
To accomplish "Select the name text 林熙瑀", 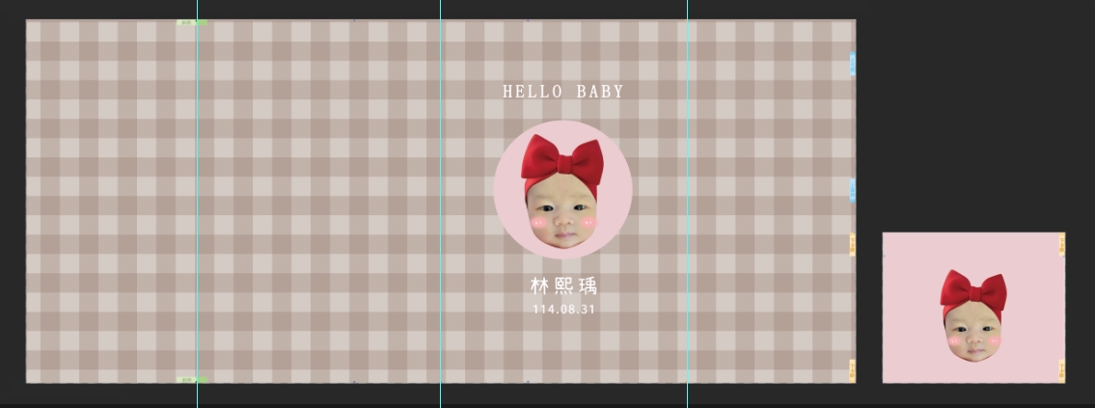I will (563, 286).
